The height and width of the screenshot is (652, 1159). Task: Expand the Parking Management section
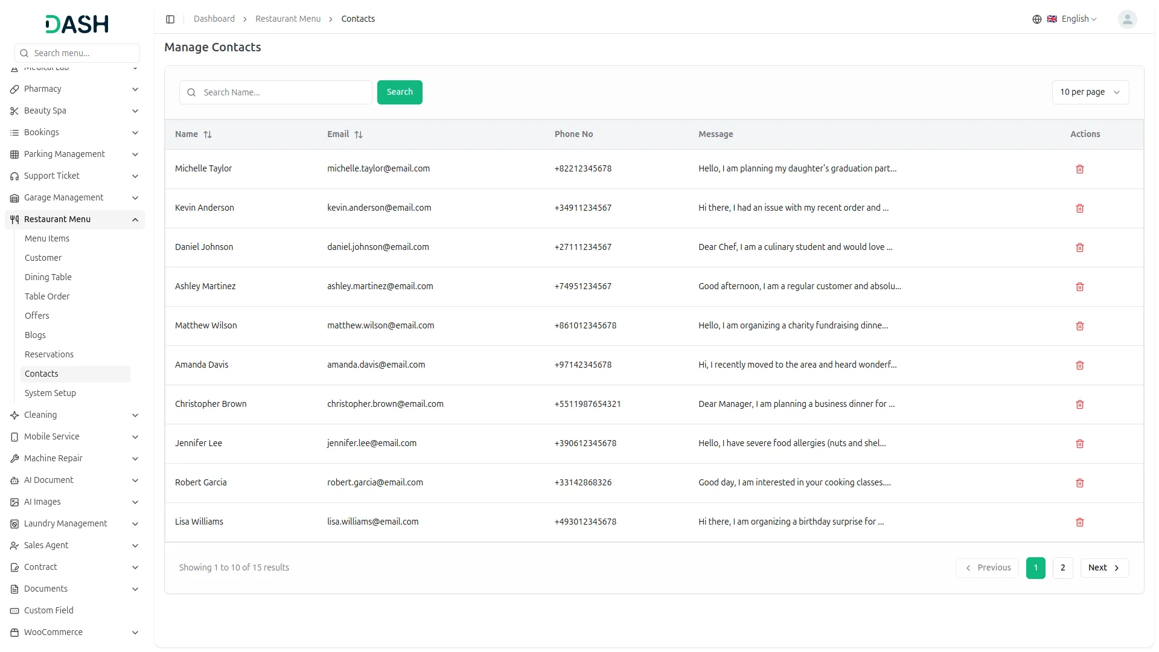point(75,154)
